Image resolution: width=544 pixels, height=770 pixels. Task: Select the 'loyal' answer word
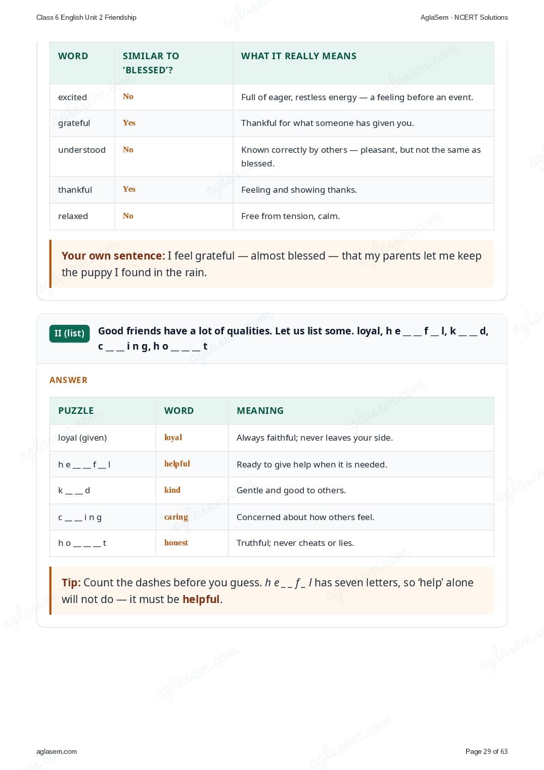[173, 438]
